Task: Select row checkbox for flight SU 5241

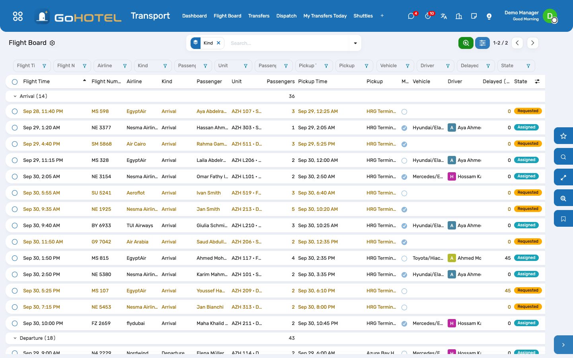Action: coord(15,193)
